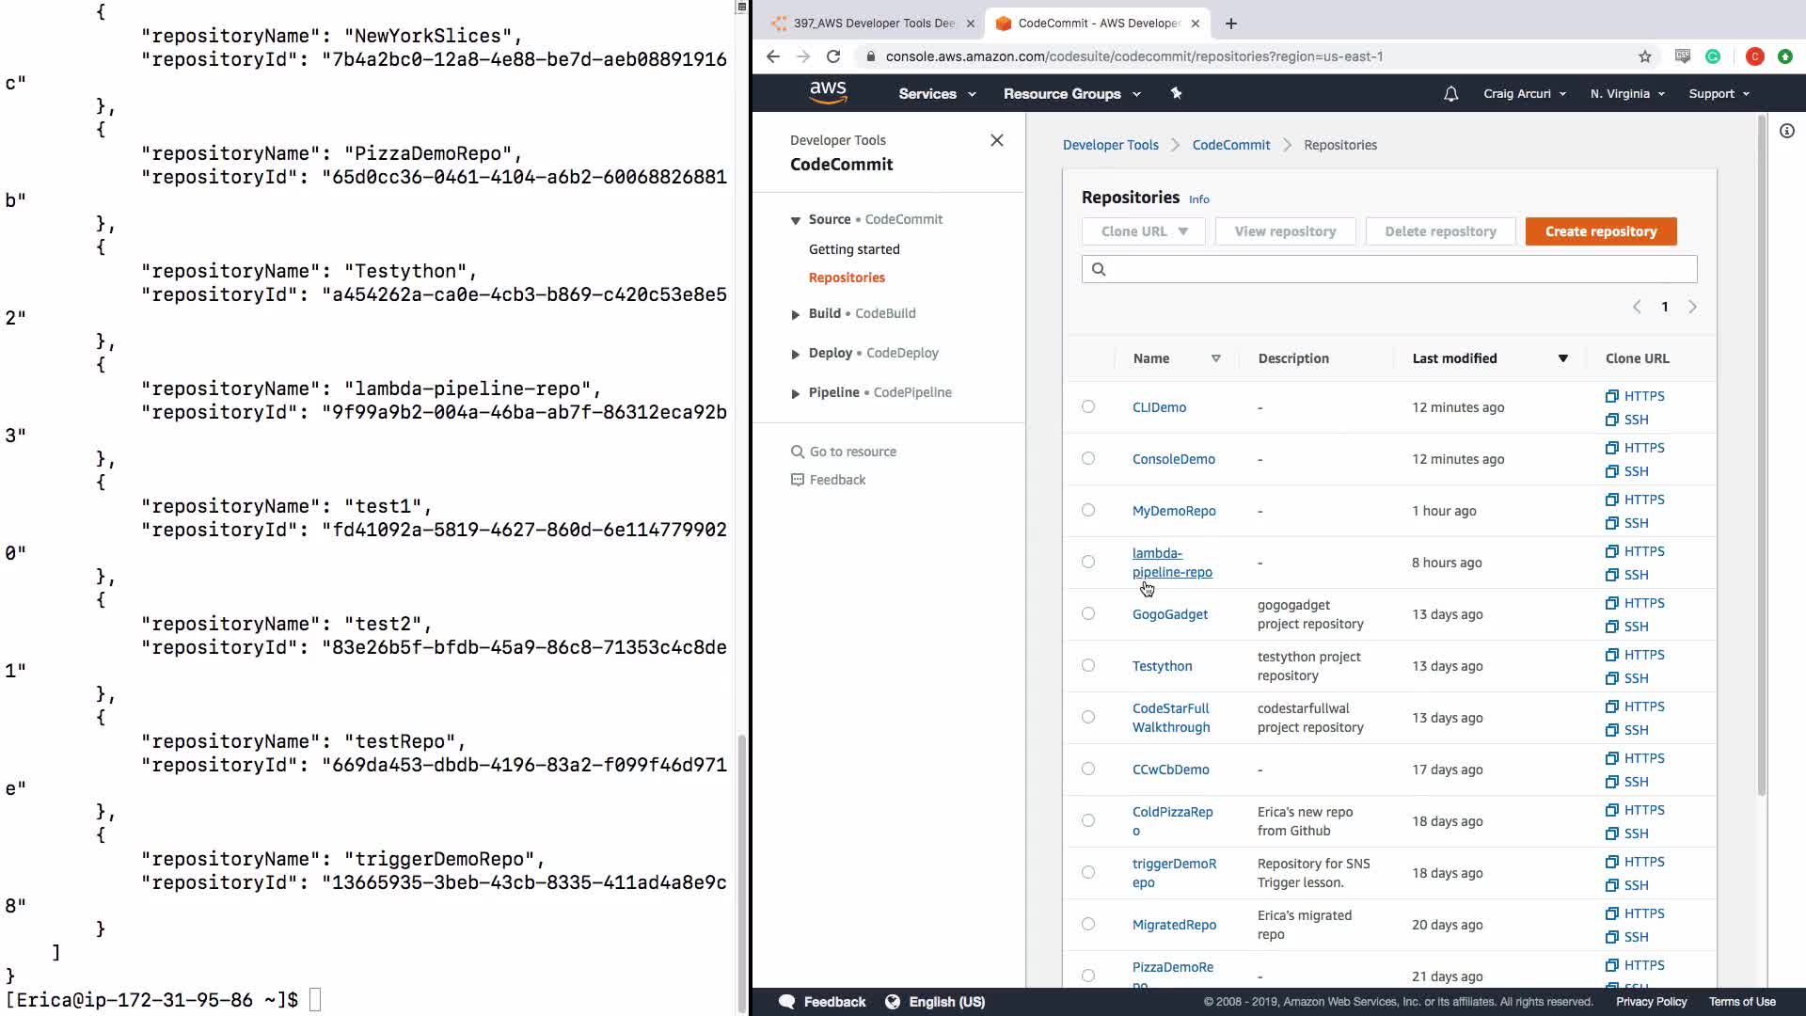Open the lambda-pipeline-repo link
Image resolution: width=1806 pixels, height=1016 pixels.
[x=1171, y=563]
